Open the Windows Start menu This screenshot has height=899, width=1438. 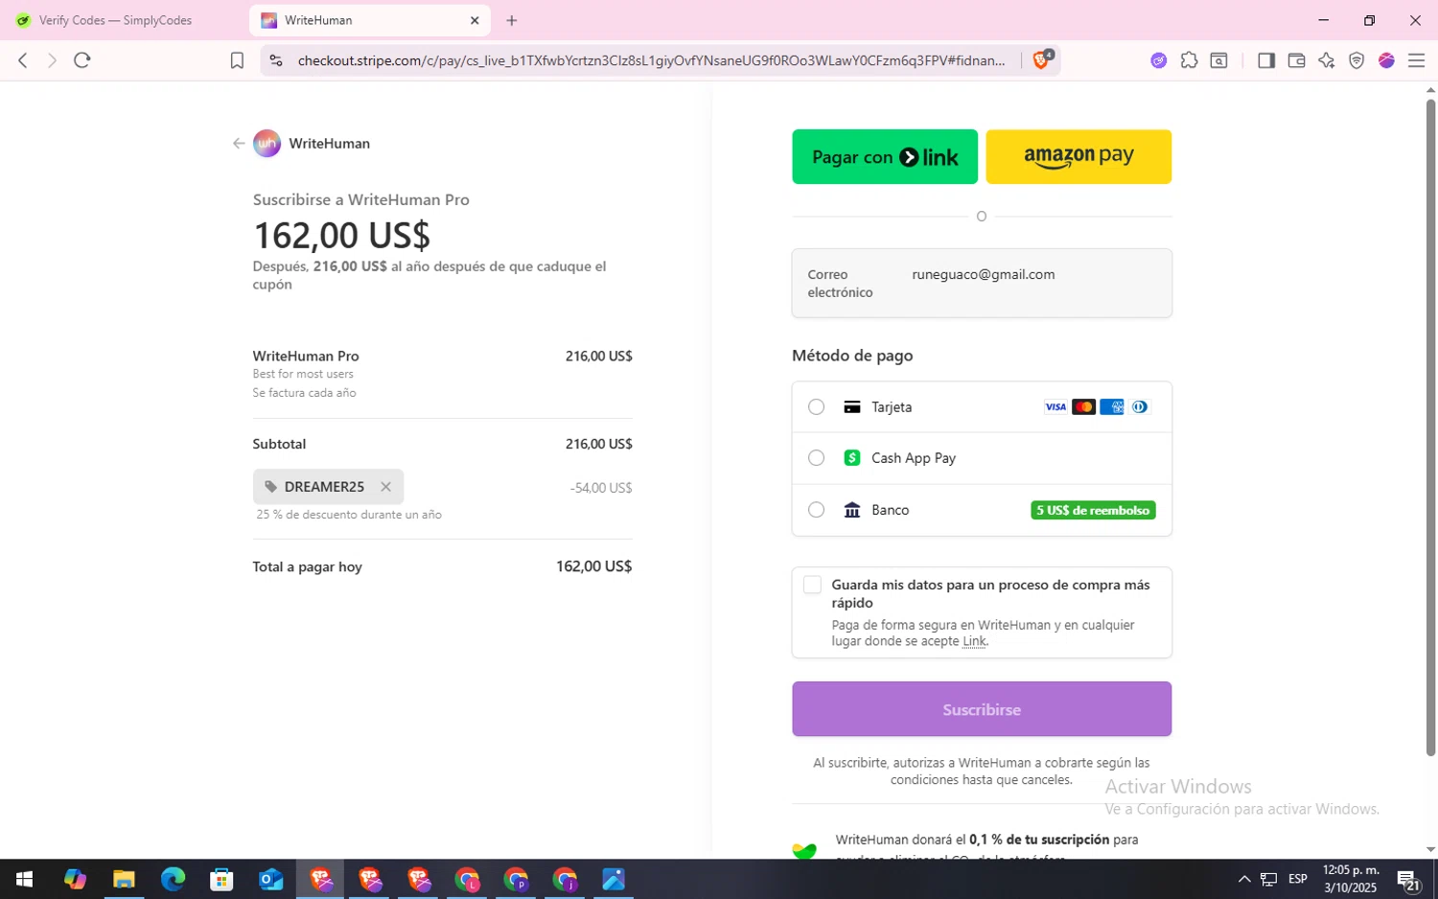click(24, 879)
